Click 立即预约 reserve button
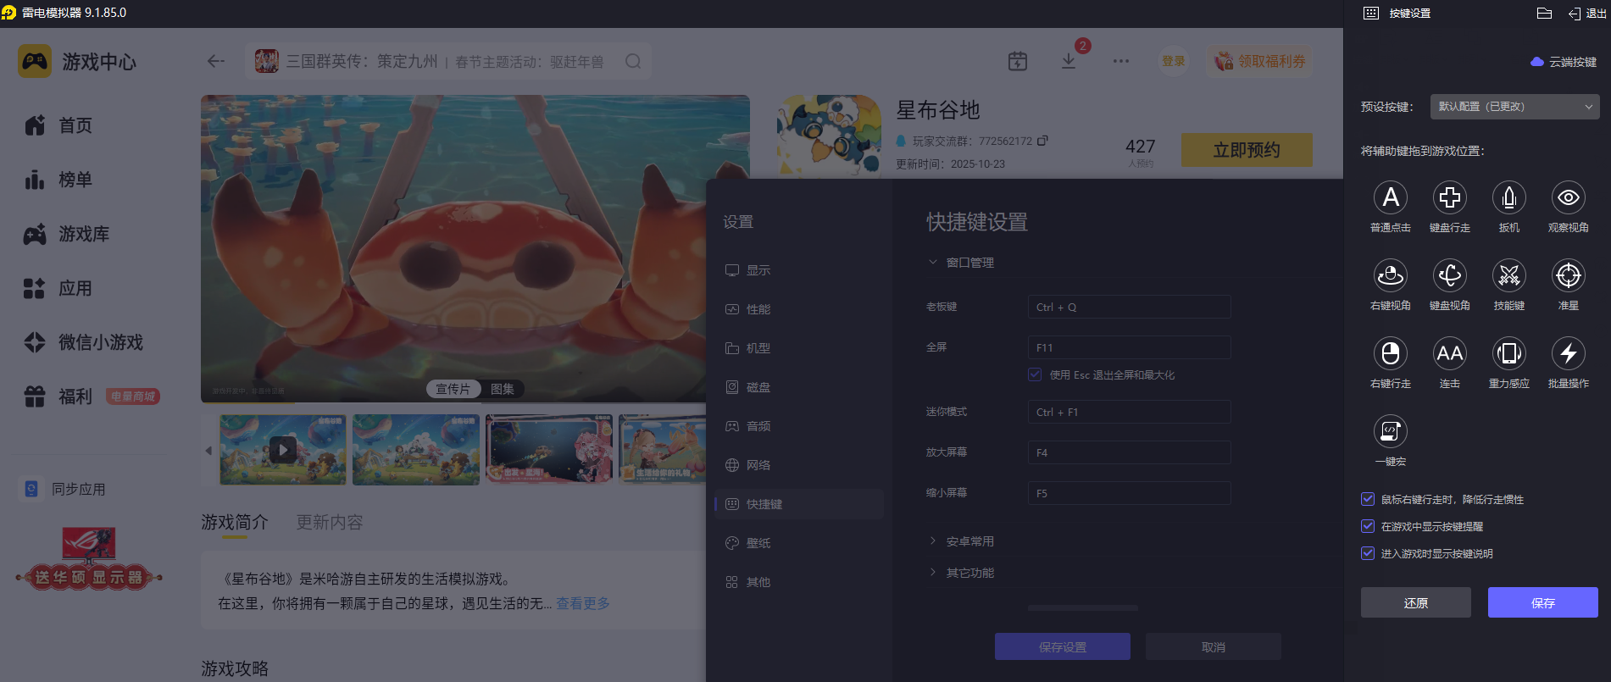 1247,150
